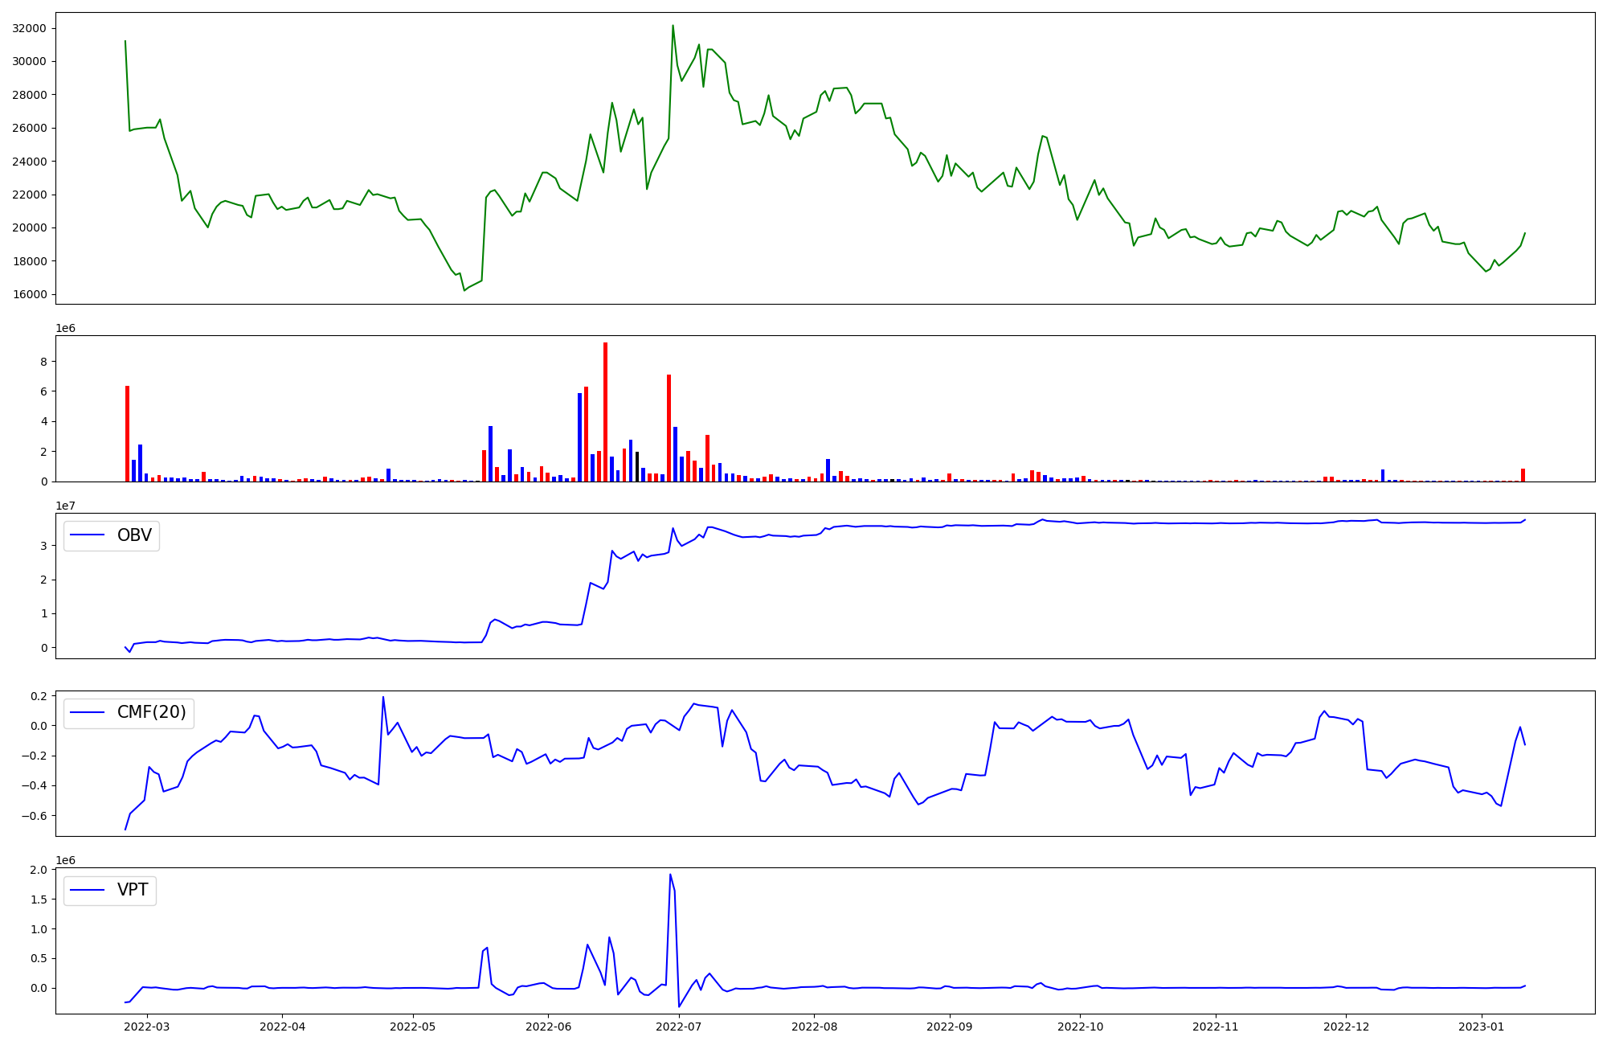Click the 2023-01 x-axis date label
The image size is (1607, 1045).
pos(1481,1027)
